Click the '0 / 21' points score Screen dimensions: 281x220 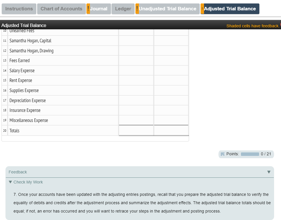coord(266,154)
